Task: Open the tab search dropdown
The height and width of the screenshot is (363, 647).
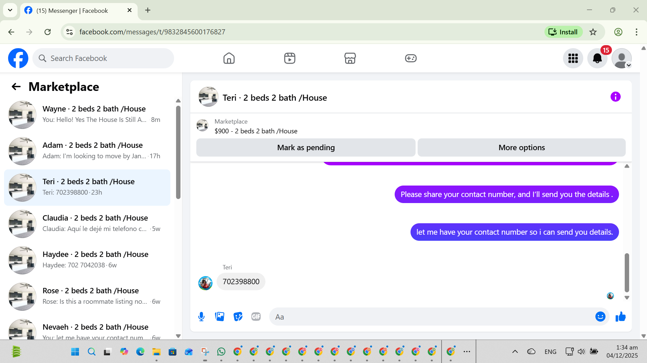Action: click(10, 10)
